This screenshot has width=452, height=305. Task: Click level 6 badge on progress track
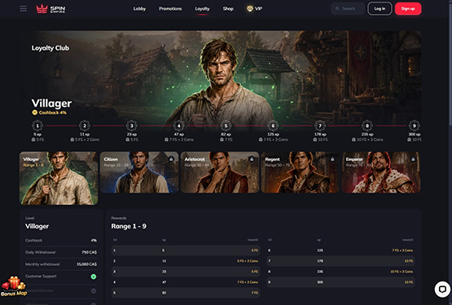(273, 125)
